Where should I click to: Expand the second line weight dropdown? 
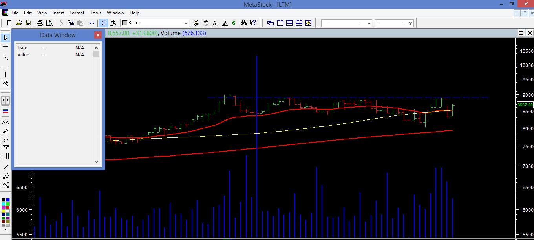(x=411, y=23)
